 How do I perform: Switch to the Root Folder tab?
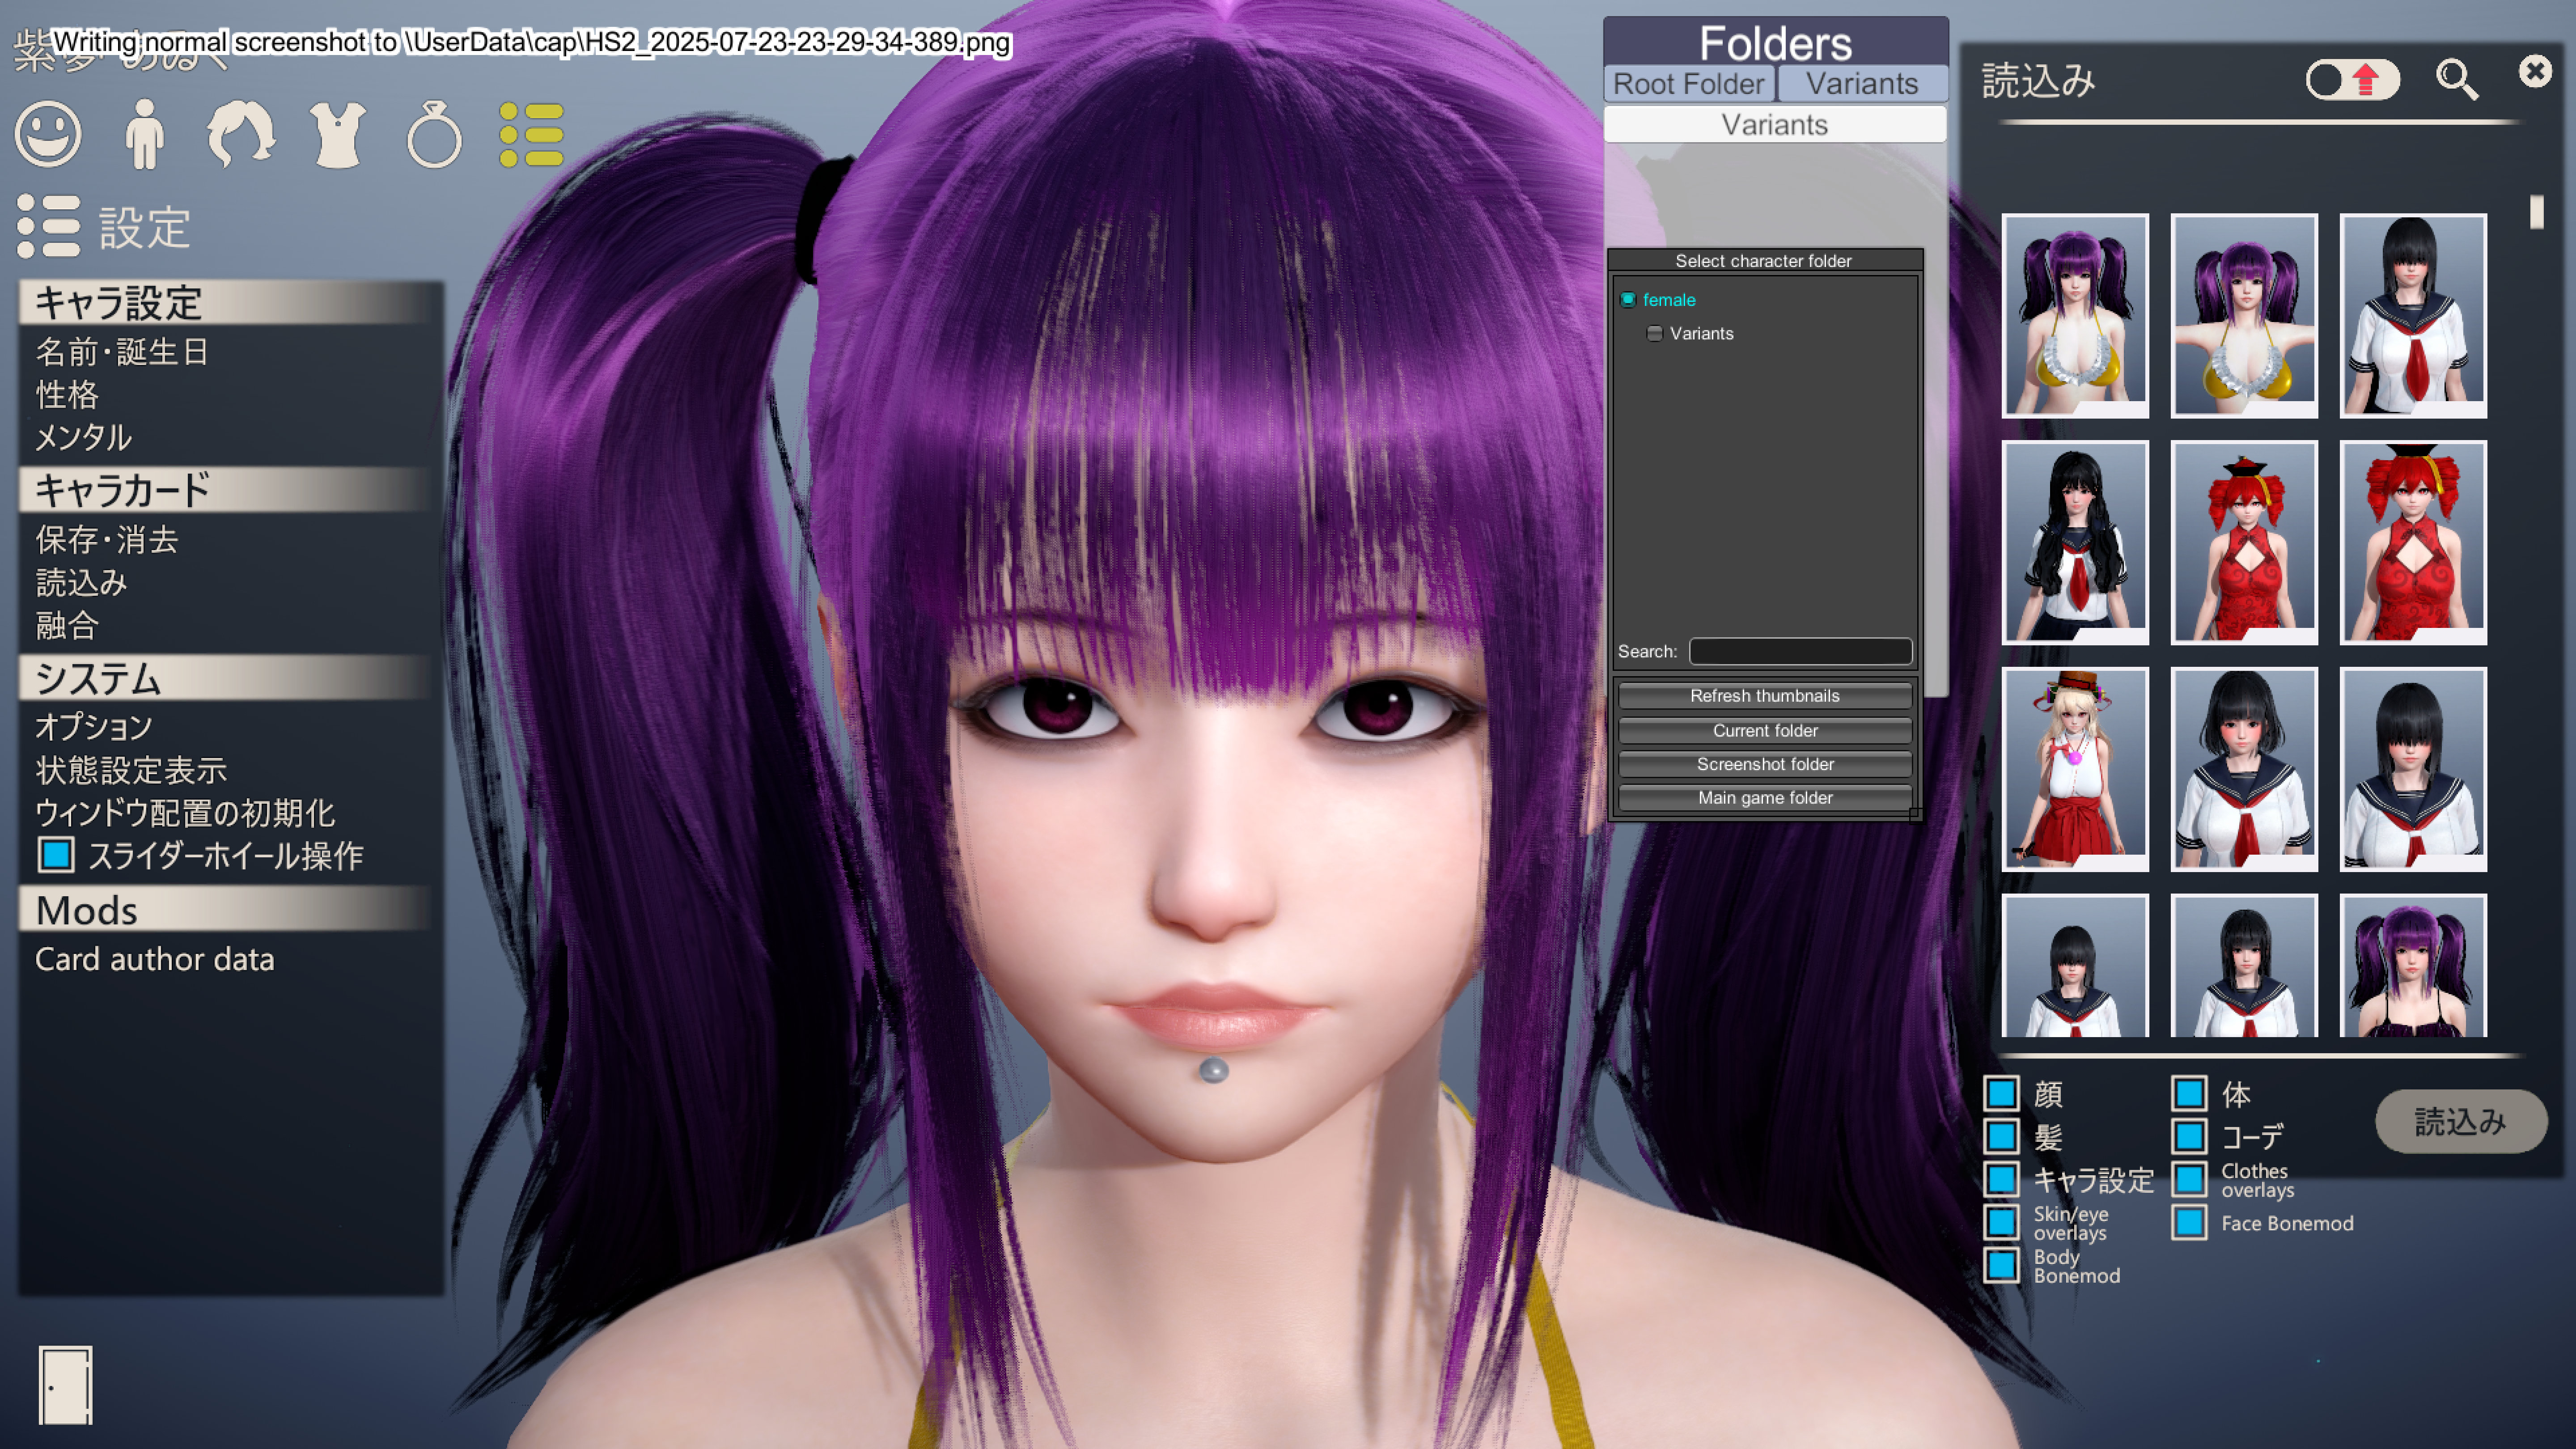[1689, 84]
